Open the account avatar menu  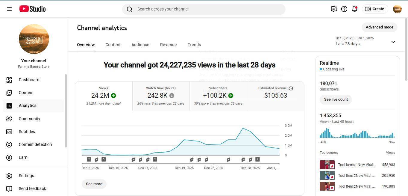397,9
